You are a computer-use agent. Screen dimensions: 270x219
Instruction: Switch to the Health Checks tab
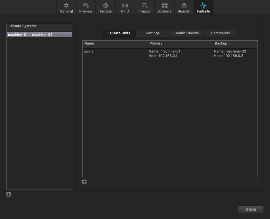click(186, 33)
